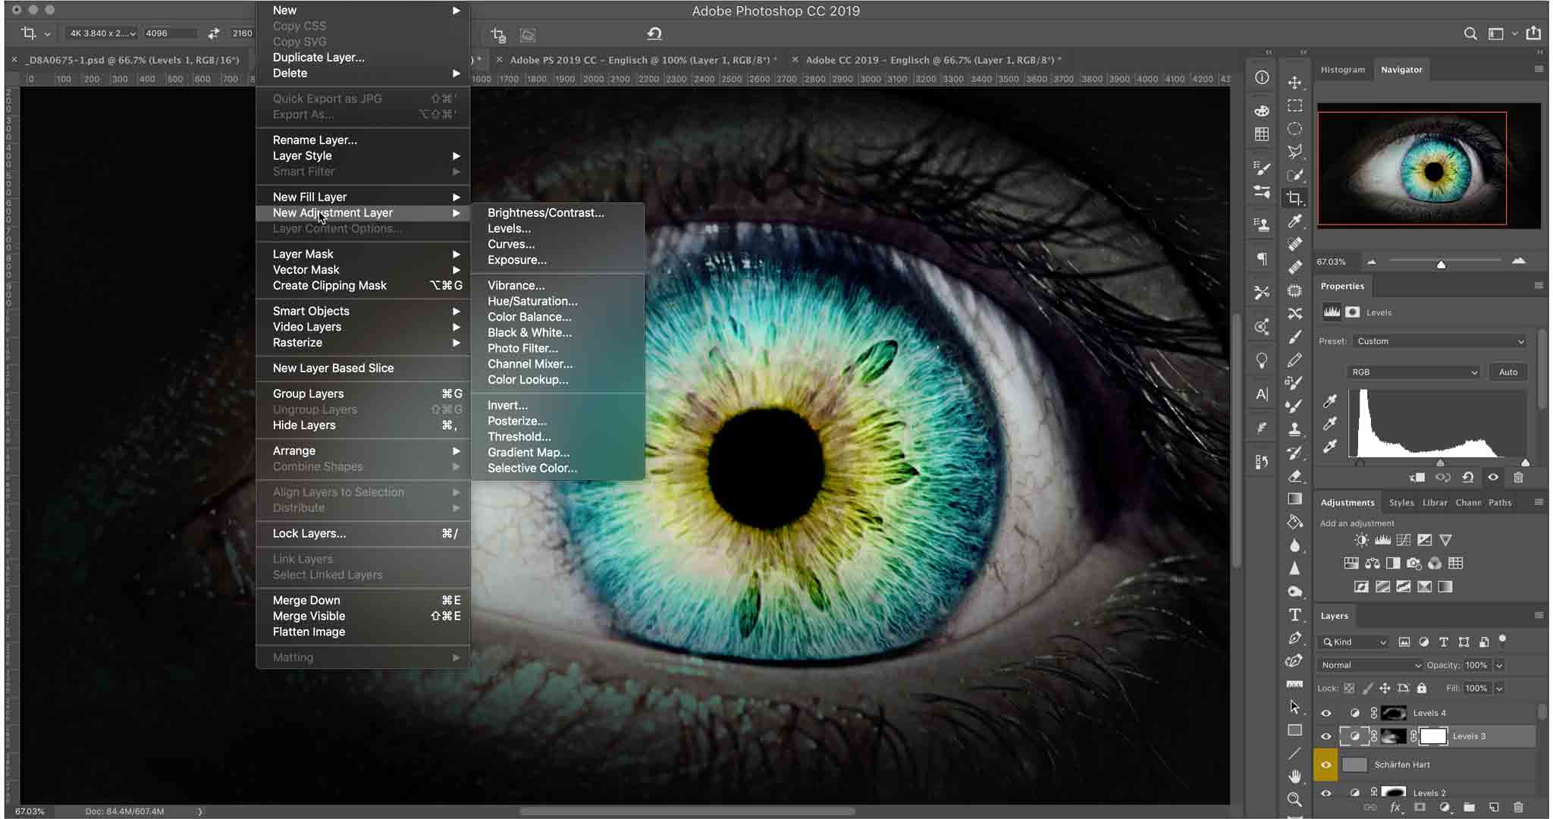The image size is (1553, 819).
Task: Open the Info panel icon
Action: click(x=1262, y=77)
